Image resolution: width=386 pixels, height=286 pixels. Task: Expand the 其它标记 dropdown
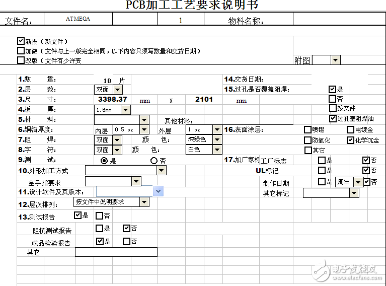[354, 193]
